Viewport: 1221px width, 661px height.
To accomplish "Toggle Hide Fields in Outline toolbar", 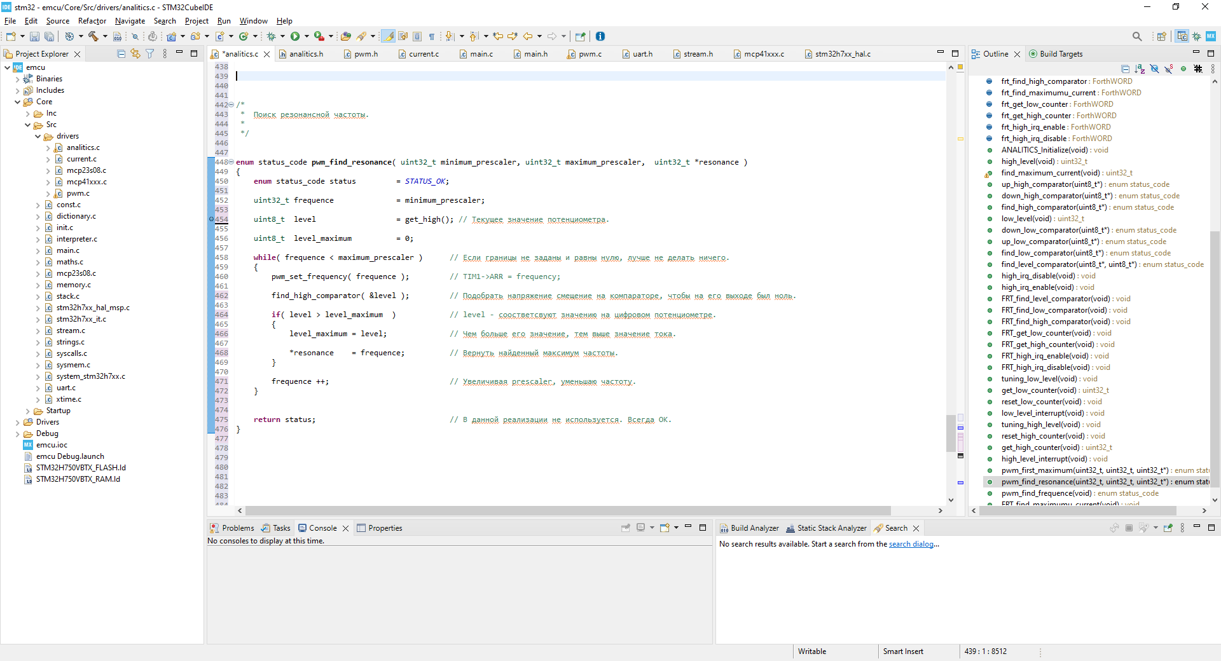I will click(x=1154, y=69).
